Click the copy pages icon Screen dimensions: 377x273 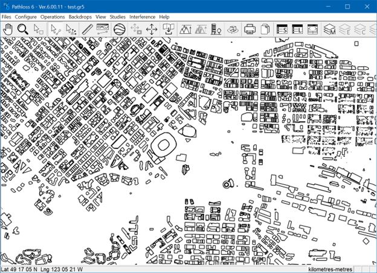(265, 29)
